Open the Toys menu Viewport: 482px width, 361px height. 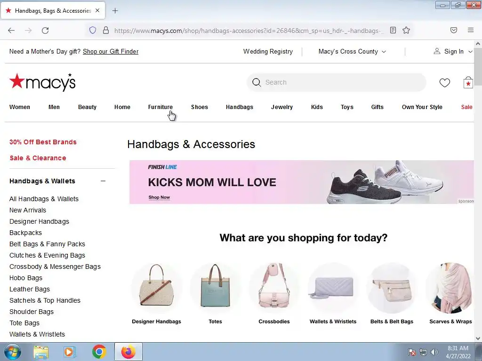pyautogui.click(x=347, y=107)
